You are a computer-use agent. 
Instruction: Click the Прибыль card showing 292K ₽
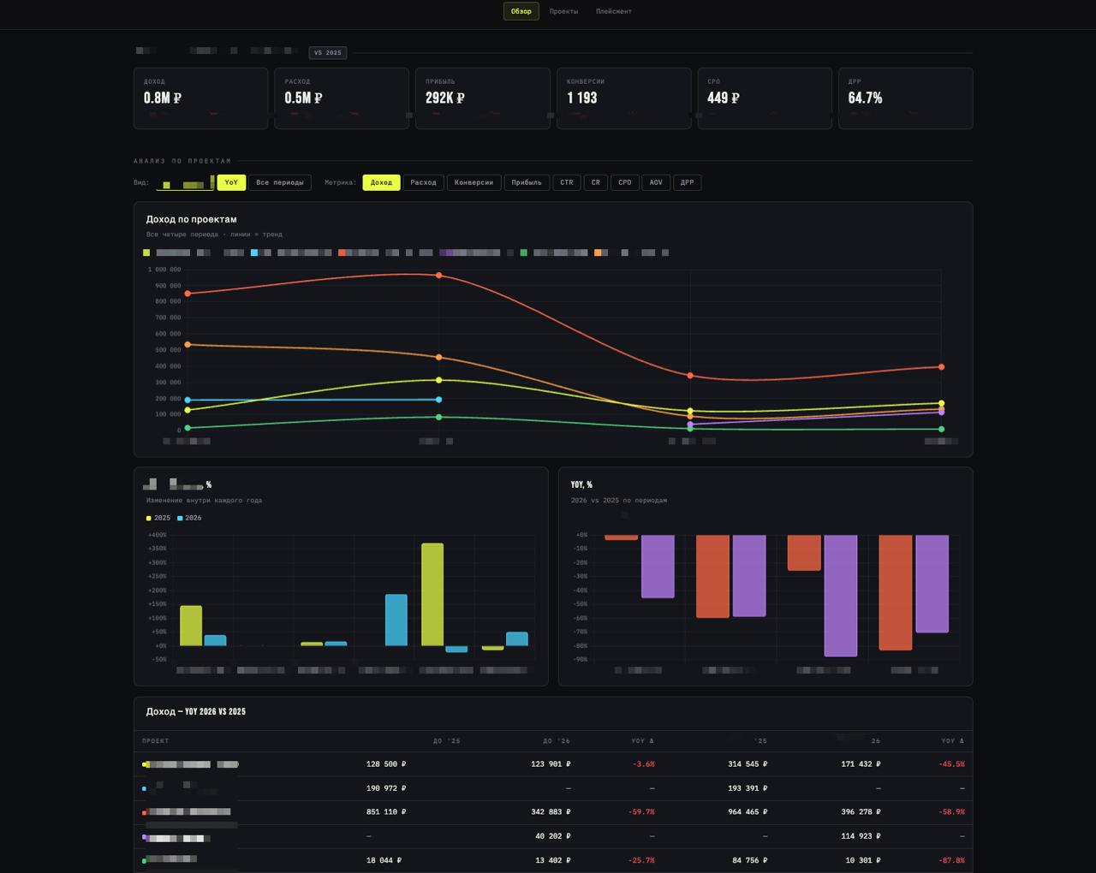[x=483, y=98]
